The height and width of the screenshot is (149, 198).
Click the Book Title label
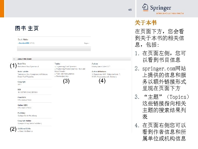pyautogui.click(x=22, y=64)
